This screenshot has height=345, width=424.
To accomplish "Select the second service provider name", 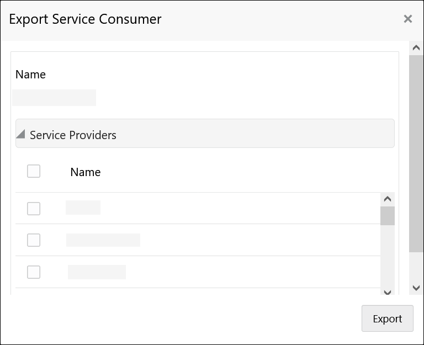I will (103, 240).
